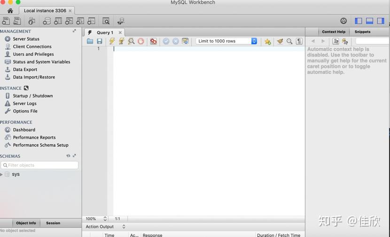Go forward in context help
This screenshot has height=237, width=390.
(x=323, y=41)
